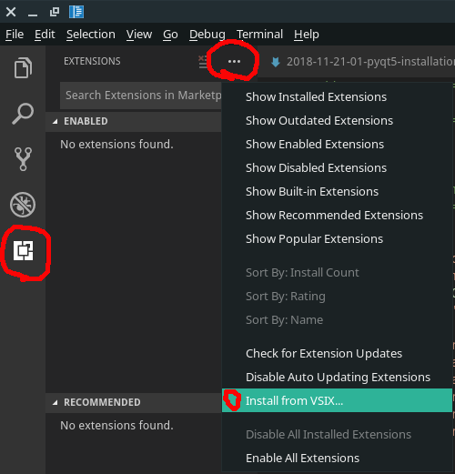Click the clear extensions input icon
This screenshot has width=455, height=474.
(x=202, y=62)
